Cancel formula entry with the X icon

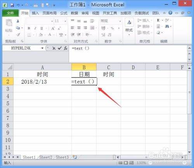click(54, 48)
